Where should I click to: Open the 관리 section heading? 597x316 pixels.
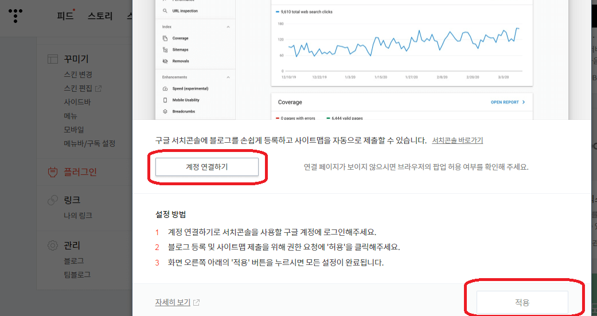72,245
